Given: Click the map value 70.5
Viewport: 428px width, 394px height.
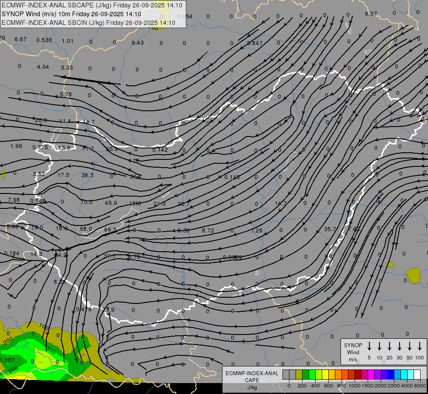Looking at the screenshot, I should (86, 202).
